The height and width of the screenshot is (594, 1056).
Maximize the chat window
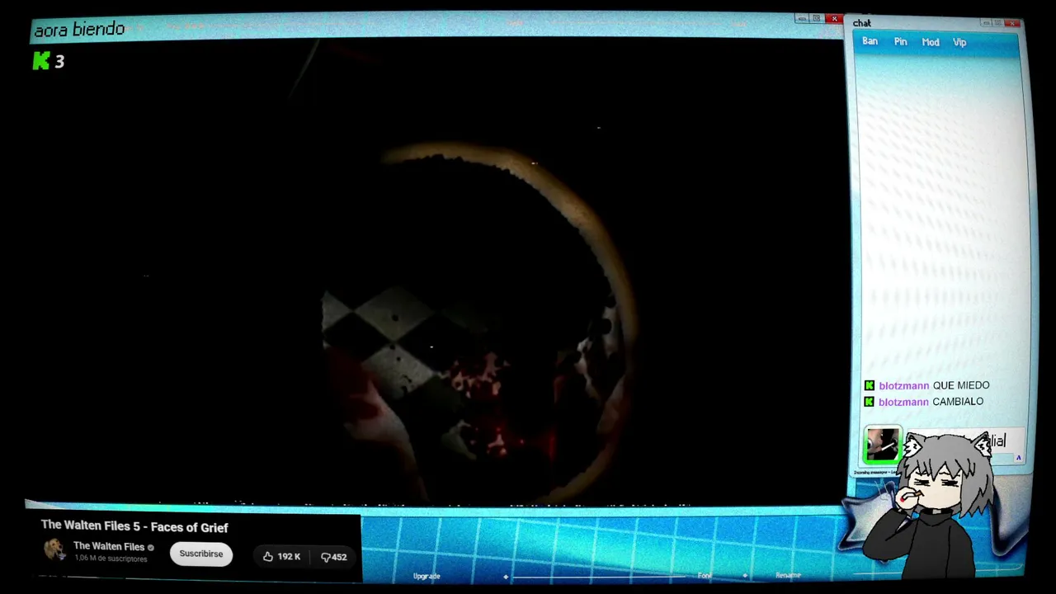tap(998, 22)
